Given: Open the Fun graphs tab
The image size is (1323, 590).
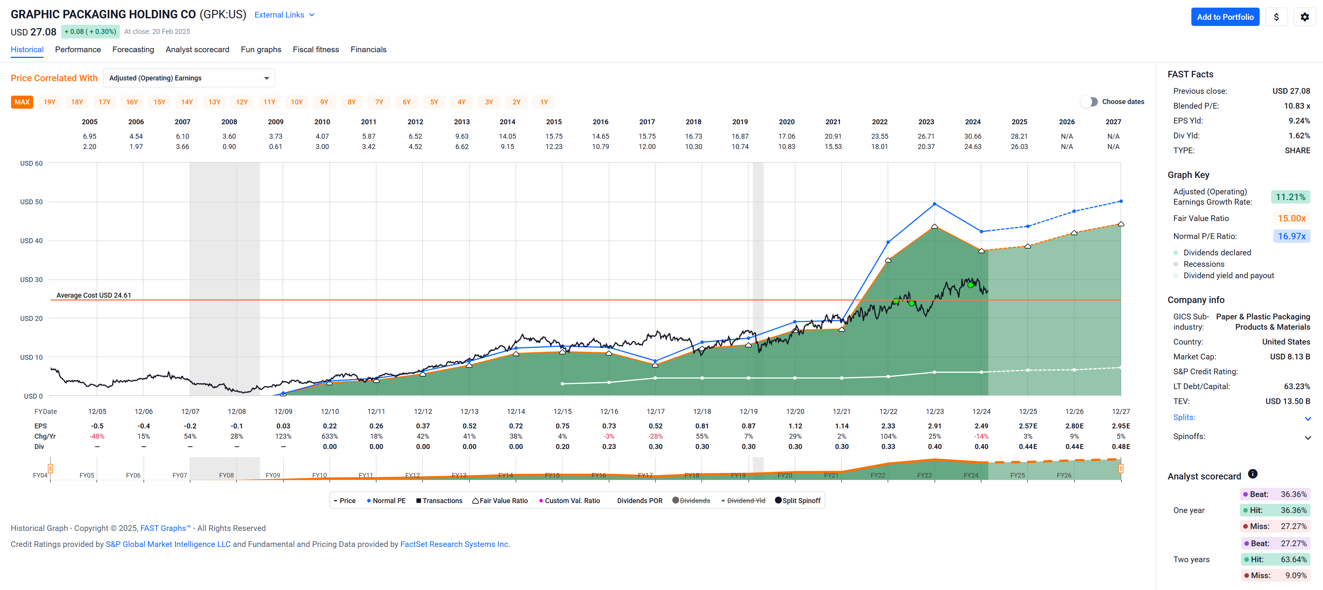Looking at the screenshot, I should [261, 50].
